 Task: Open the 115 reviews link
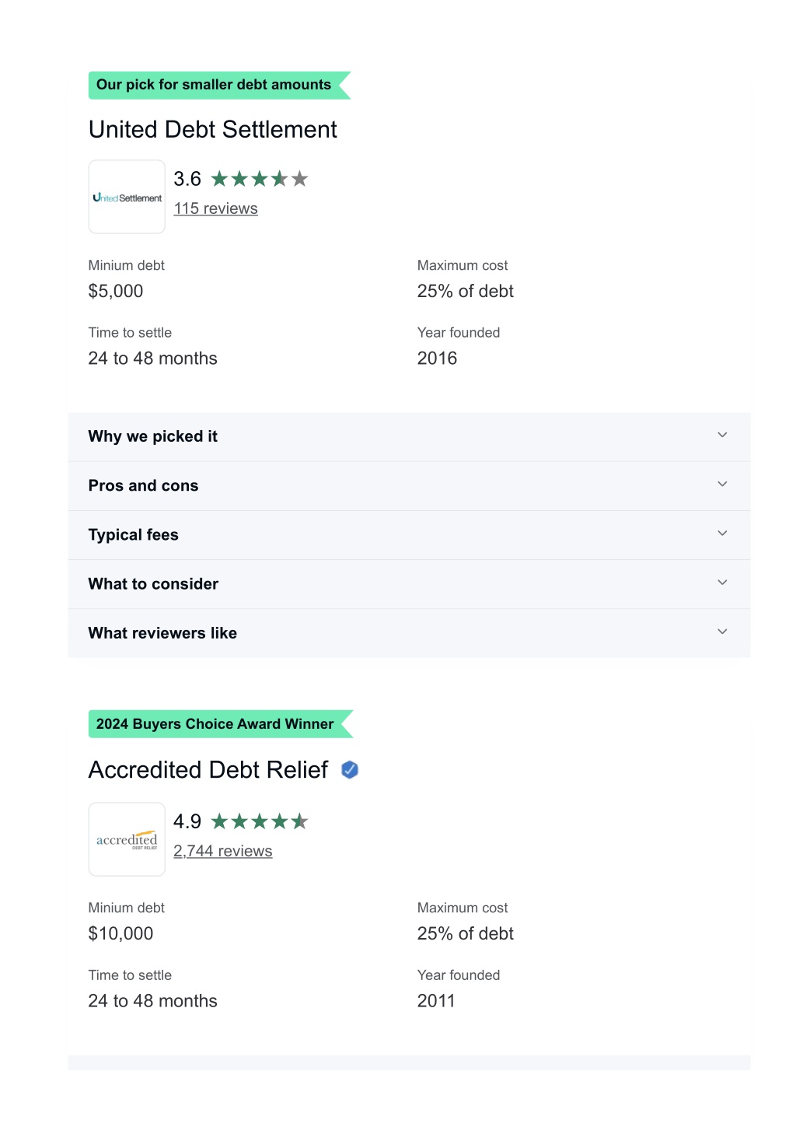click(215, 208)
